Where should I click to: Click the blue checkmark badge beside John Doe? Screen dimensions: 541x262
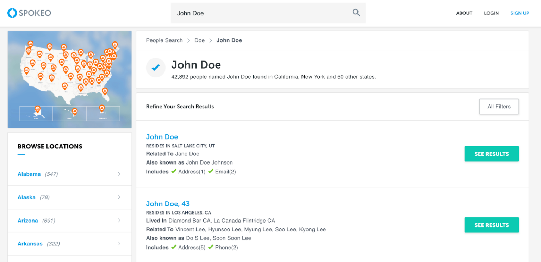click(x=156, y=68)
